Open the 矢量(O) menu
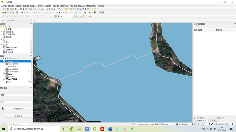 tap(48, 6)
